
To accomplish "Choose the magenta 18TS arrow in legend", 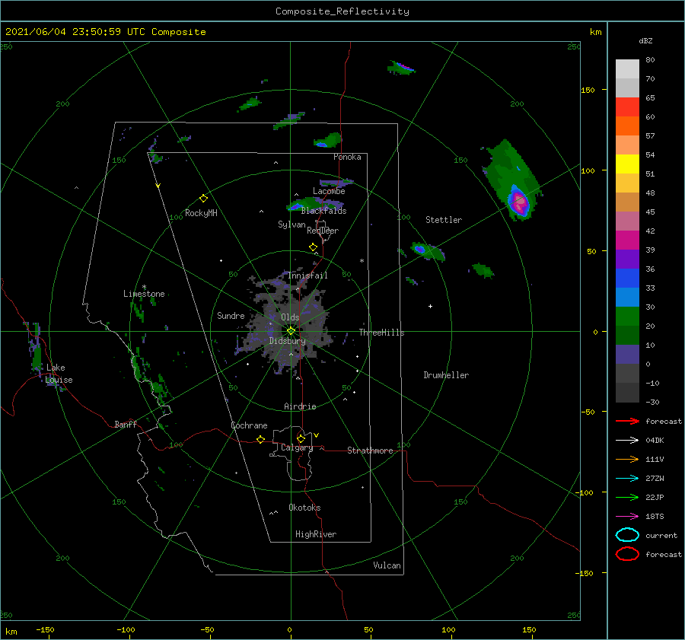I will 627,517.
